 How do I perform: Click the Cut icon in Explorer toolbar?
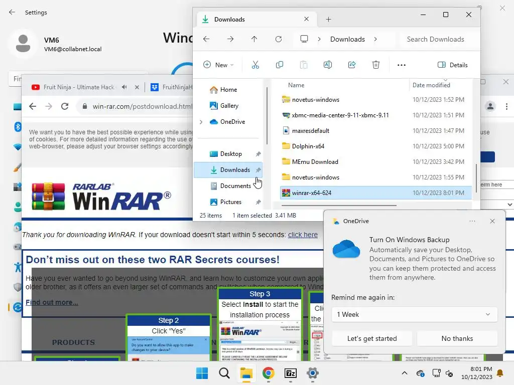point(255,65)
